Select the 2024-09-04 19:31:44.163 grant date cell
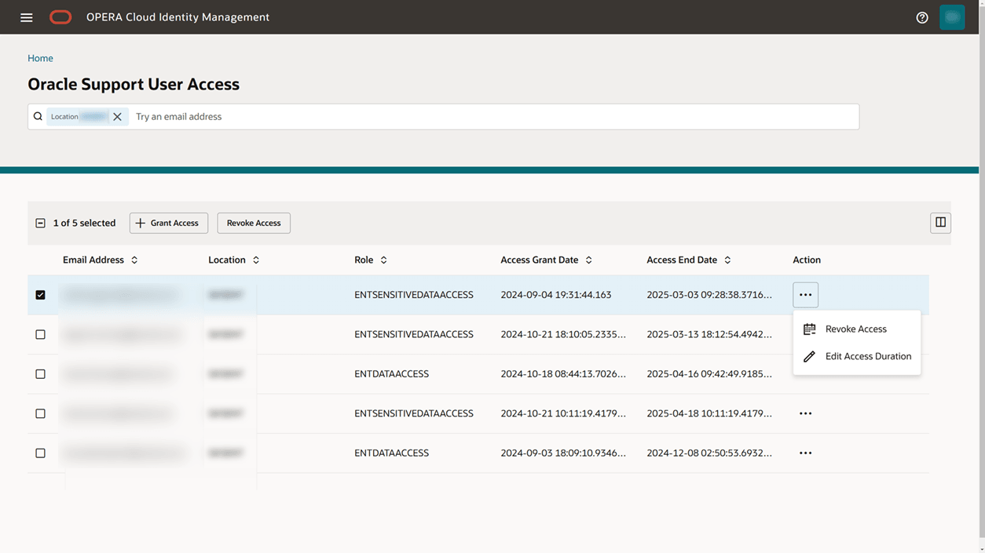985x553 pixels. (555, 295)
